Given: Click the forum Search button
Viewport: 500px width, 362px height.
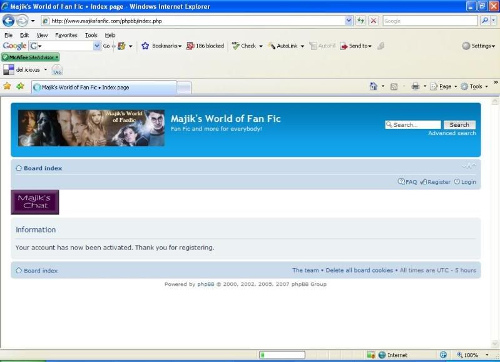Looking at the screenshot, I should click(x=459, y=124).
